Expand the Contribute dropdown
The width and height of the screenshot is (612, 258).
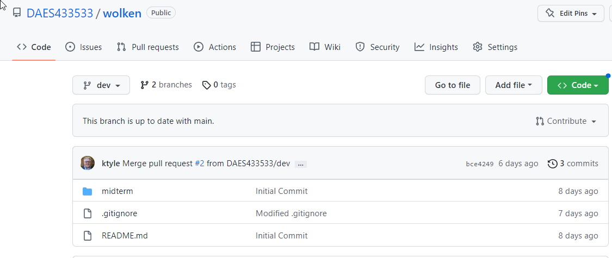click(566, 121)
